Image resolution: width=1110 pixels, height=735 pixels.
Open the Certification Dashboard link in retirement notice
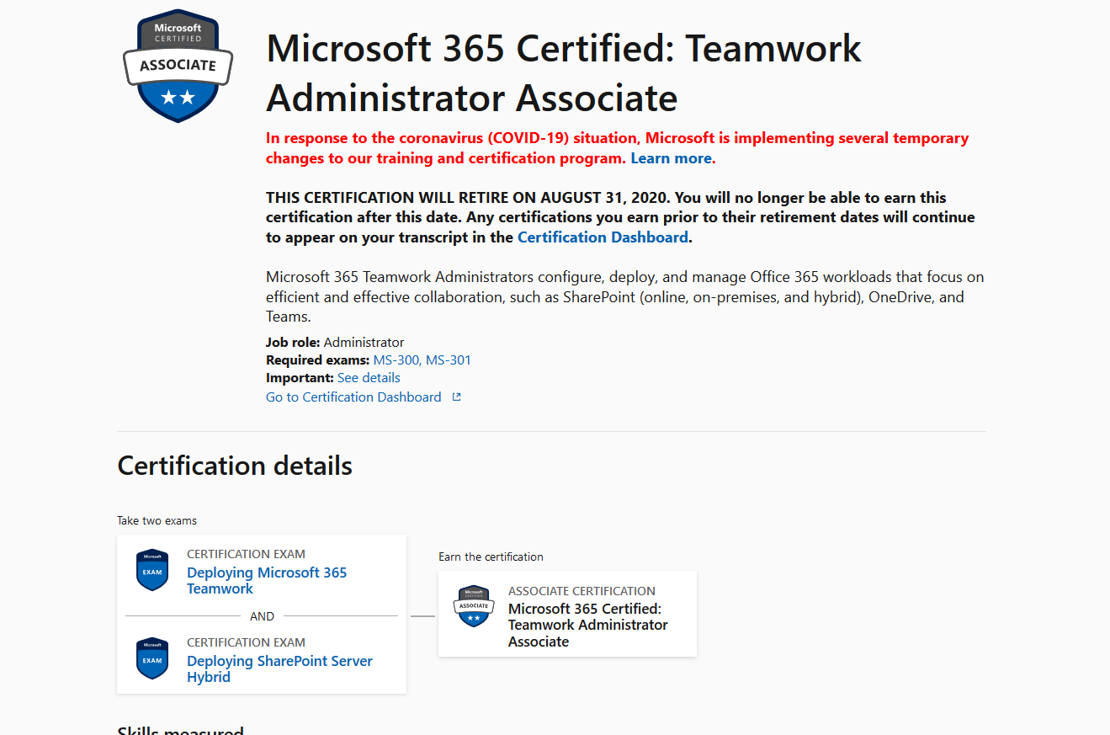coord(603,237)
